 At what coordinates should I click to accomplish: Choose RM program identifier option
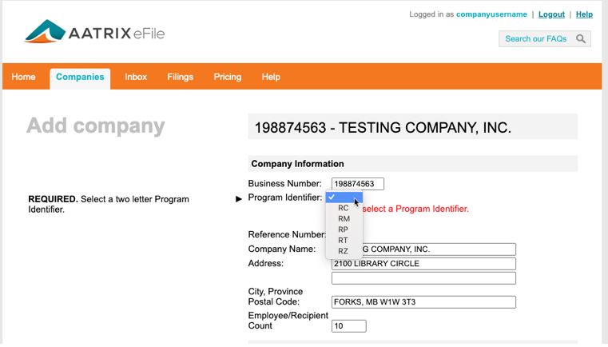[344, 218]
